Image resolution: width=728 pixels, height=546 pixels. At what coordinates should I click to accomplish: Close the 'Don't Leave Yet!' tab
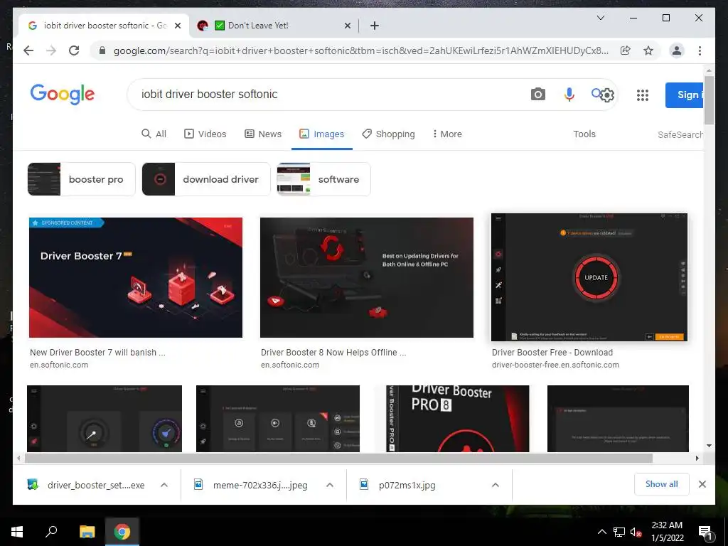click(x=347, y=26)
